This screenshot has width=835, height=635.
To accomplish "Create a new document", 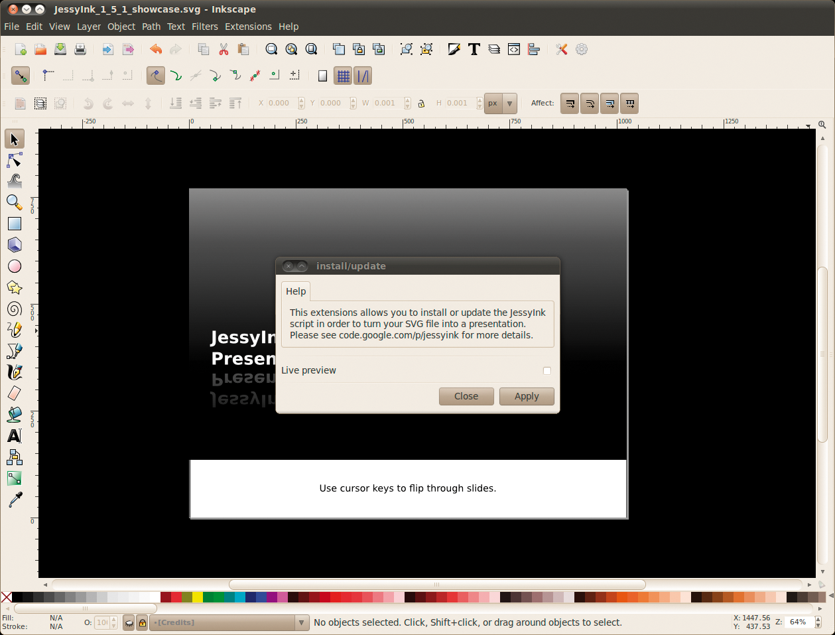I will (21, 49).
